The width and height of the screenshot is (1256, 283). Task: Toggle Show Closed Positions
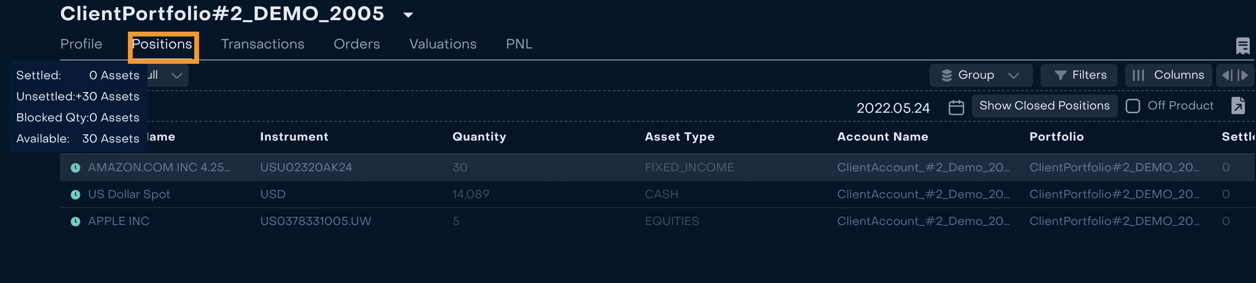click(1044, 106)
